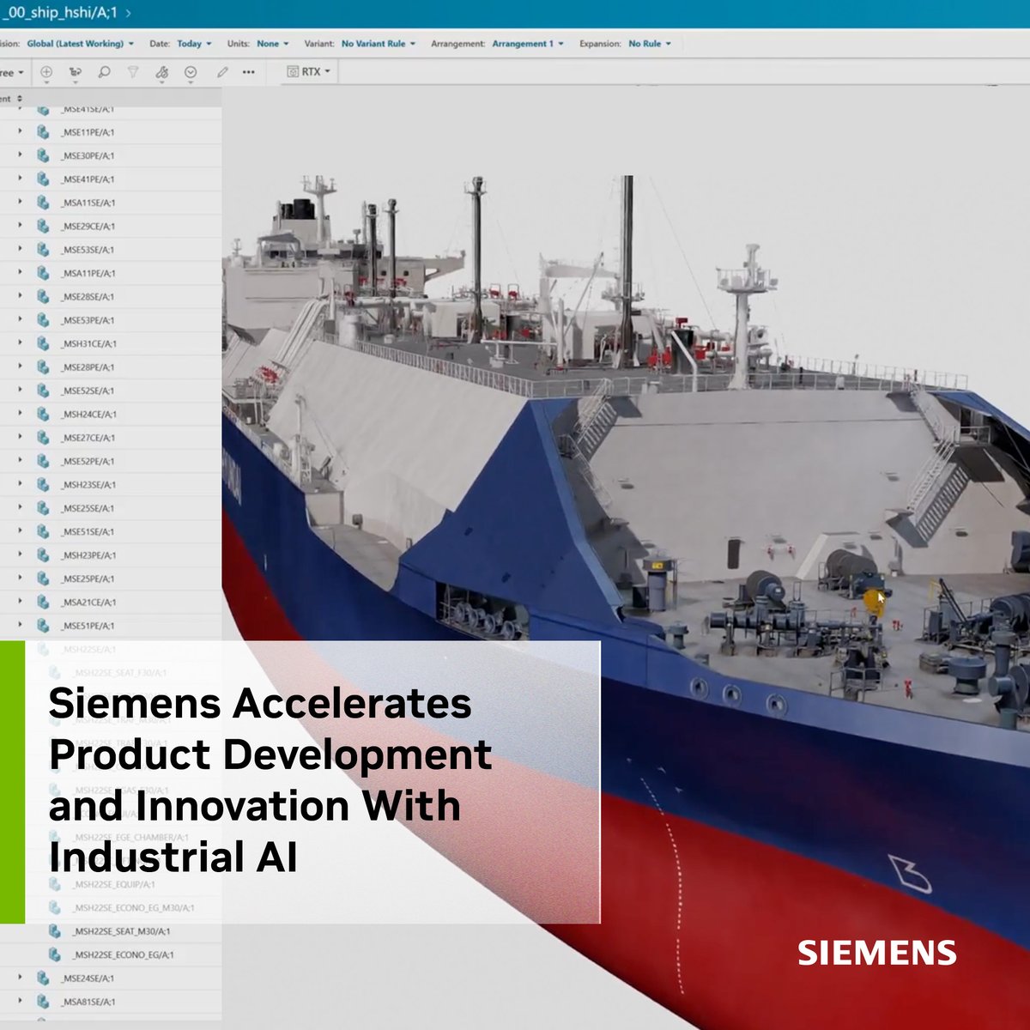
Task: Select the _MSA21CE/A;1 row text
Action: tap(88, 603)
